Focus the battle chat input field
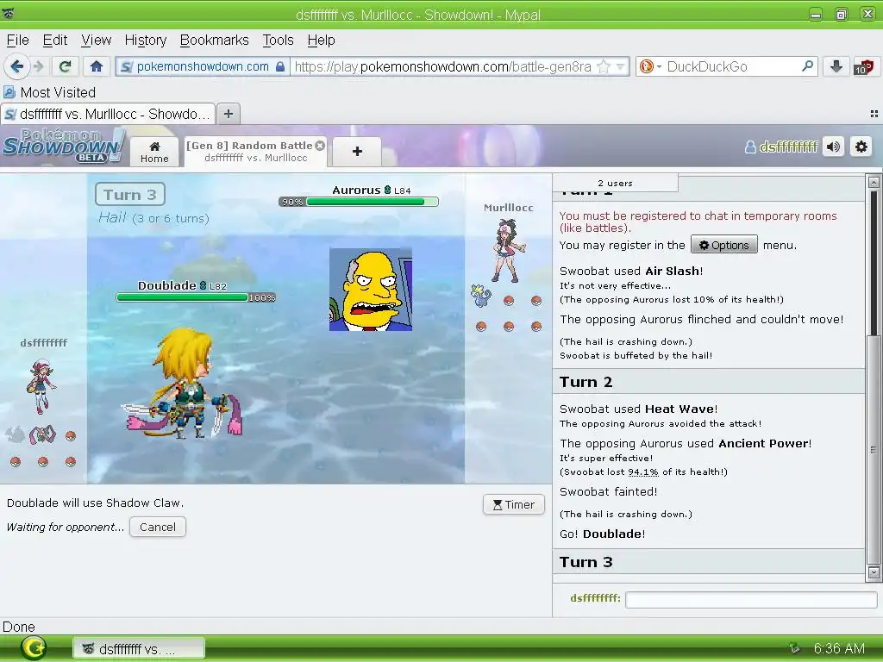The image size is (883, 662). click(751, 600)
